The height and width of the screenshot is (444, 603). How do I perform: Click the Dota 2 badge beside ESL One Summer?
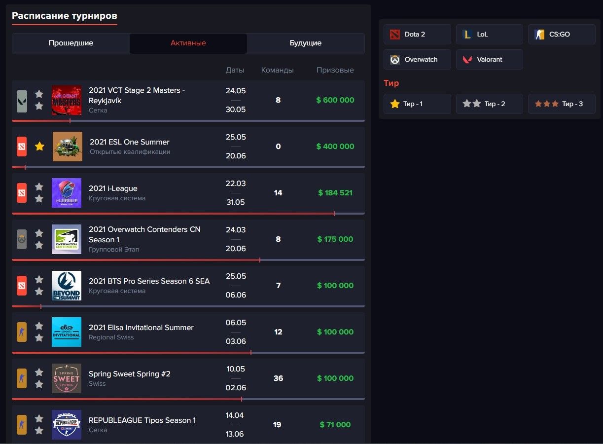pyautogui.click(x=22, y=147)
